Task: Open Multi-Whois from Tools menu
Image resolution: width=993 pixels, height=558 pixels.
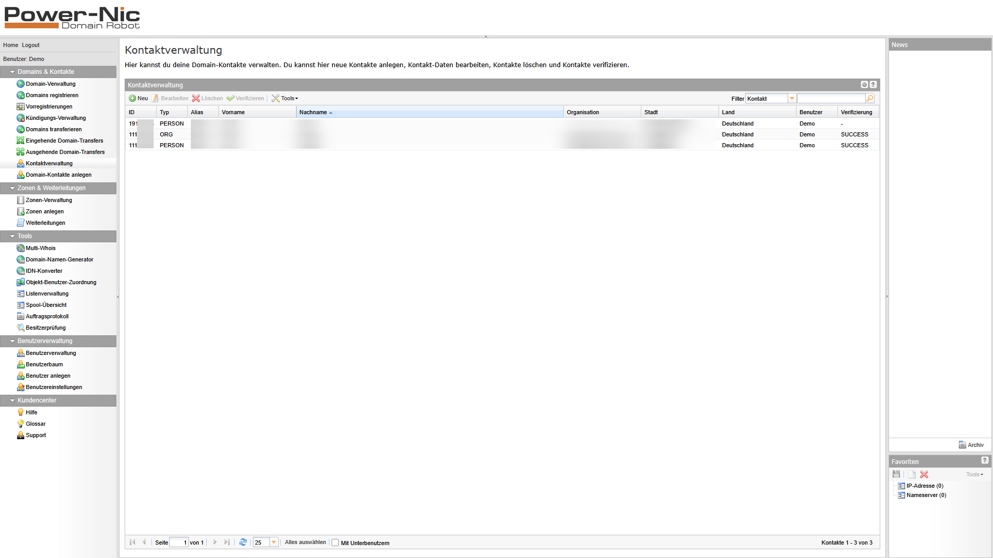Action: [x=40, y=248]
